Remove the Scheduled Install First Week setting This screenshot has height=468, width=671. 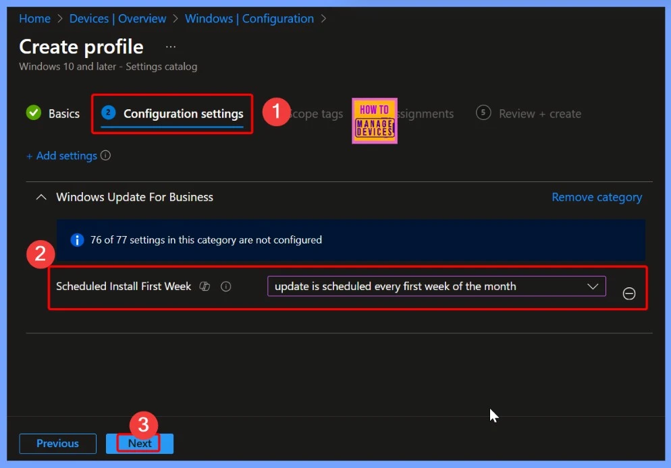click(629, 293)
